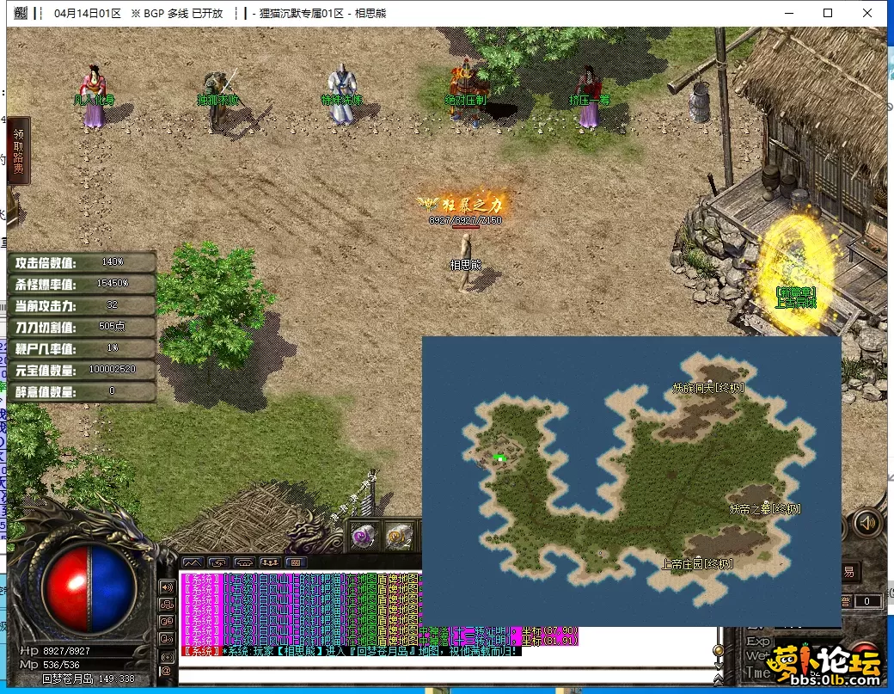Click the swap arrows toolbar button
Viewport: 894px width, 694px height.
[218, 562]
